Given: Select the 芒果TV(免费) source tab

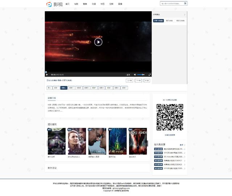Looking at the screenshot, I should coord(158,21).
